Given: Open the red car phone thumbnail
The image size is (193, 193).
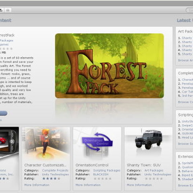Looking at the screenshot, I should click(9, 143).
